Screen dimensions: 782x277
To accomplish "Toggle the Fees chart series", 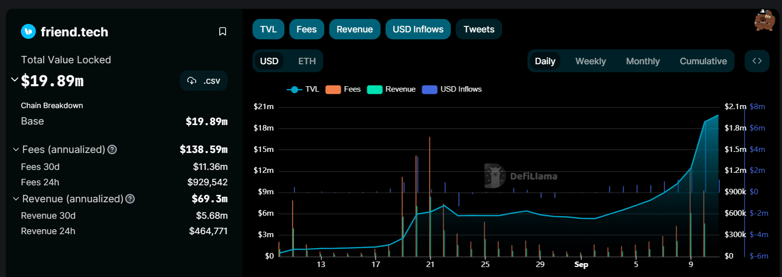I will coord(306,29).
